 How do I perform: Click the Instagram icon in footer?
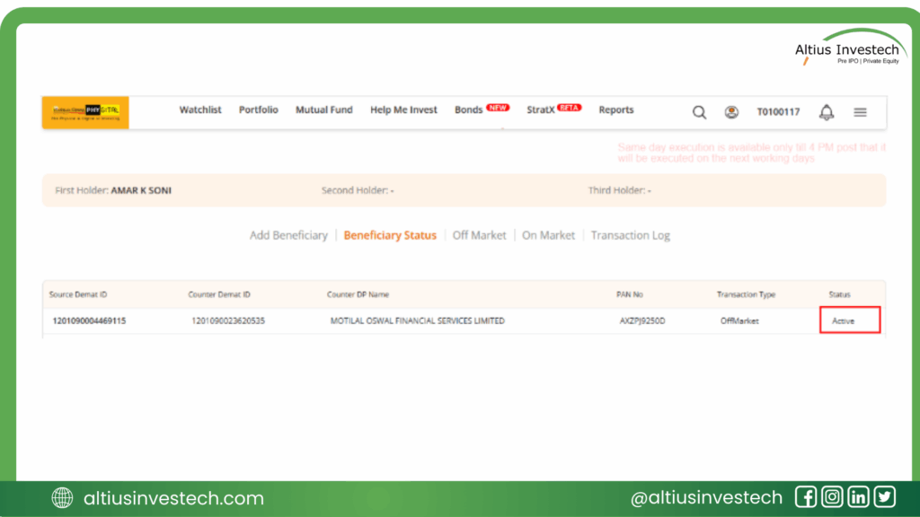point(832,497)
